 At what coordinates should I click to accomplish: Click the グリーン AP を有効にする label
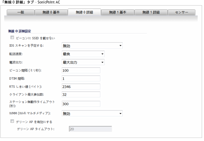34,122
